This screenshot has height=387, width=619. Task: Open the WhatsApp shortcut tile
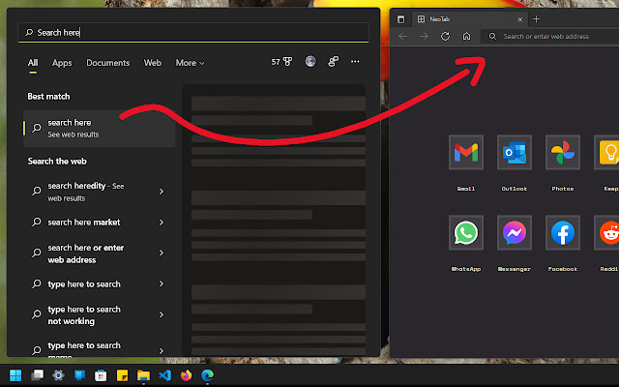click(466, 232)
